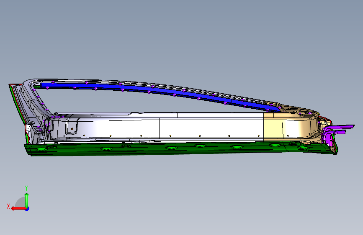The height and width of the screenshot is (235, 363).
Task: Click the blue Z axis dot on the triad
Action: click(x=27, y=209)
